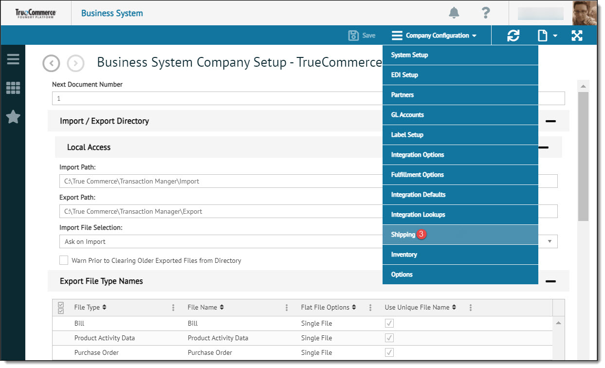This screenshot has width=605, height=368.
Task: Choose Shipping from the menu
Action: coord(460,235)
